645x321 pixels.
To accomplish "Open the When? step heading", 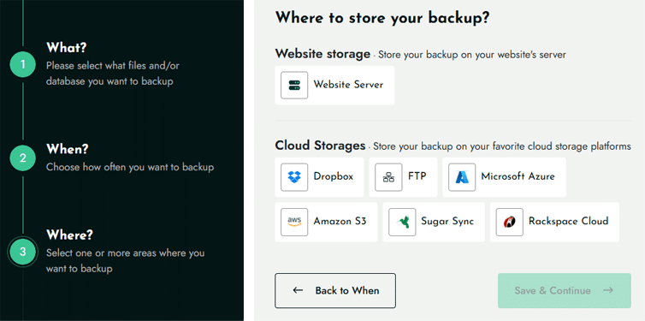I will tap(68, 149).
